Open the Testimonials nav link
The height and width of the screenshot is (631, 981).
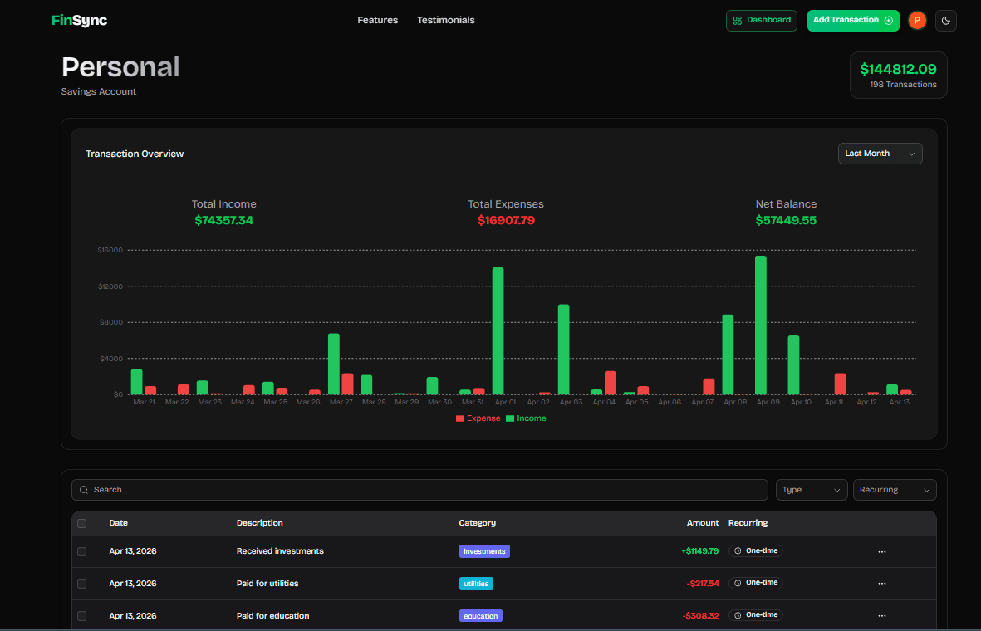click(x=445, y=20)
